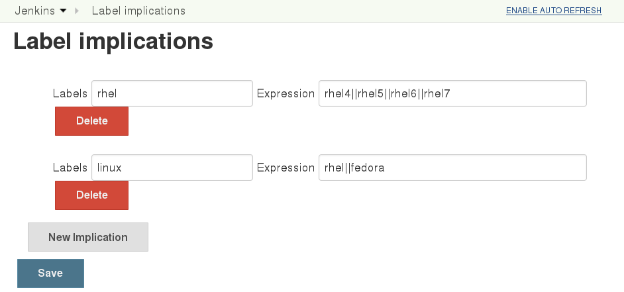Open the Label implications breadcrumb

pos(138,11)
